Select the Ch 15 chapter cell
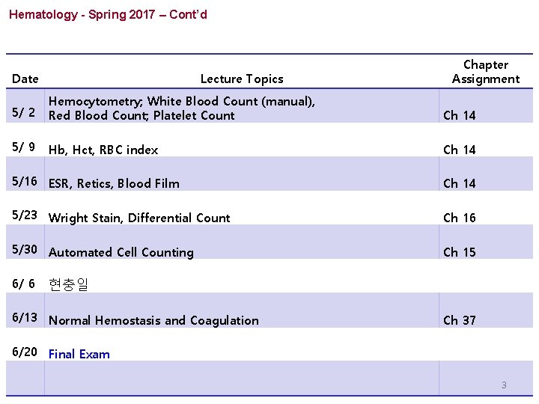The width and height of the screenshot is (539, 404). 459,253
